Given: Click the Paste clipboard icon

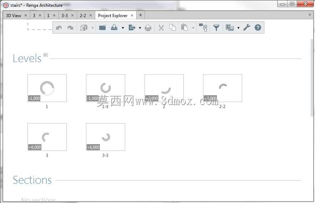Looking at the screenshot, I should (x=184, y=27).
